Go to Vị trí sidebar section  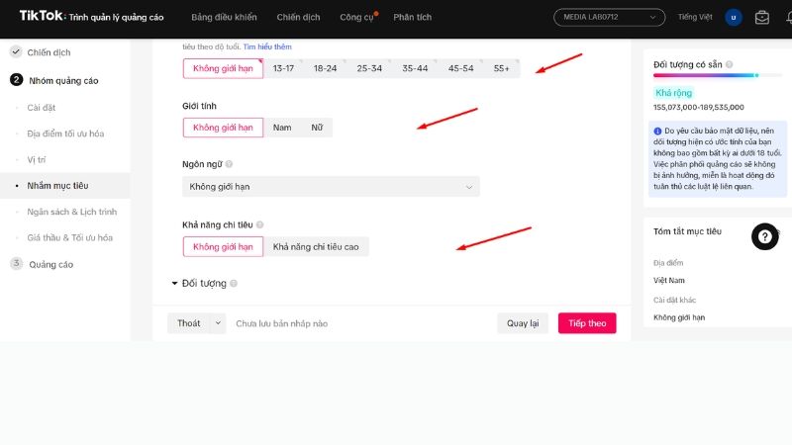pos(37,160)
